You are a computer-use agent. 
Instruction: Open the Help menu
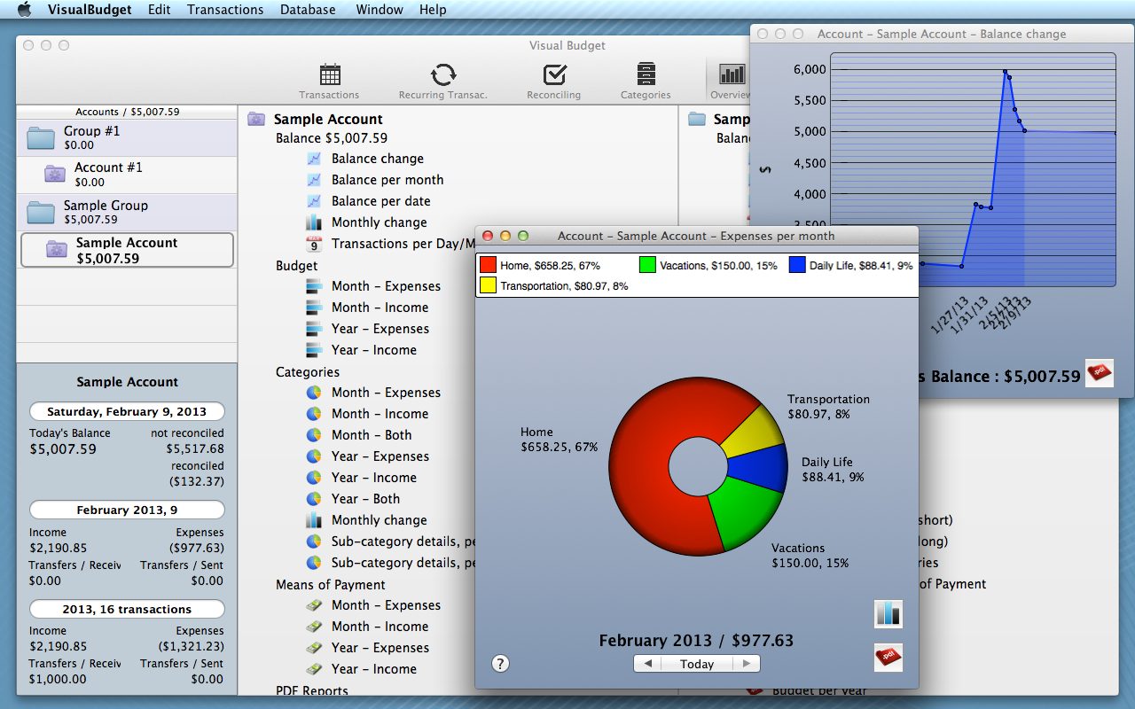pyautogui.click(x=433, y=10)
